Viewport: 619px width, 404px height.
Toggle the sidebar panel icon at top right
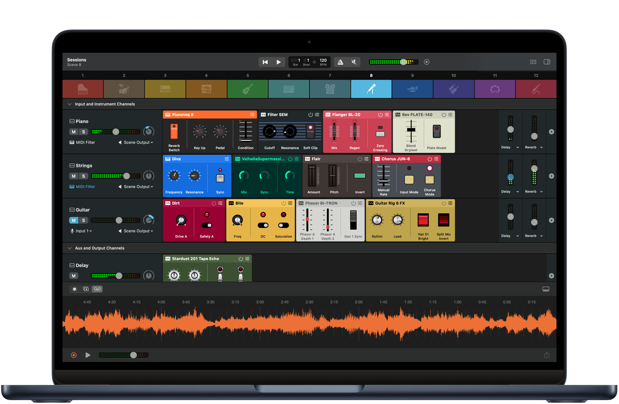pyautogui.click(x=547, y=62)
